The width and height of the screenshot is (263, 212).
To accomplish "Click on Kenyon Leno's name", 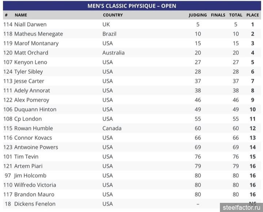I will click(31, 62).
